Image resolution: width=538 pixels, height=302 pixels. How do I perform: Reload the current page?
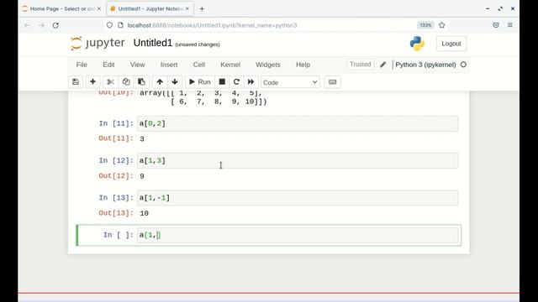[x=55, y=25]
